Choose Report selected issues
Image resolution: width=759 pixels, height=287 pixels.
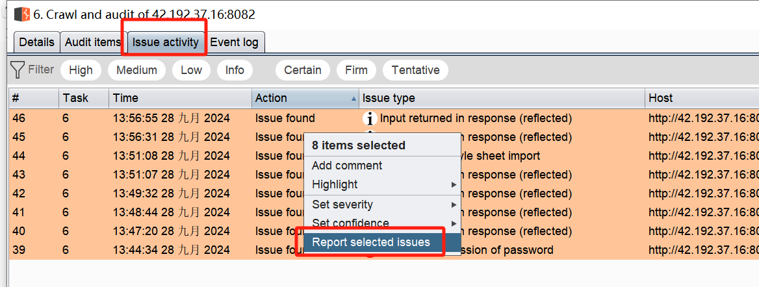coord(371,242)
